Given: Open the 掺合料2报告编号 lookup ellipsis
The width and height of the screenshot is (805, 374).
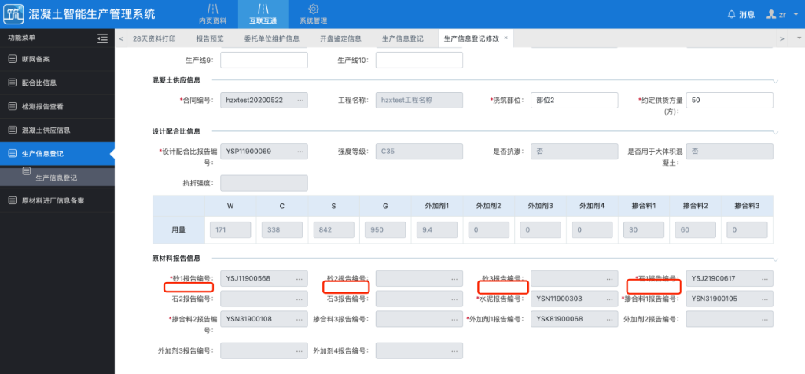Looking at the screenshot, I should click(300, 319).
